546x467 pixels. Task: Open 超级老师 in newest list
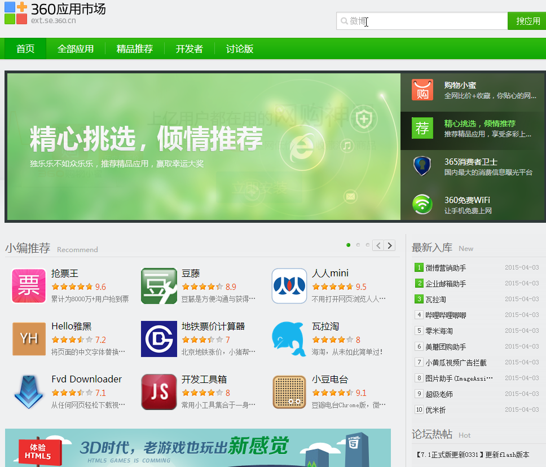pos(439,394)
